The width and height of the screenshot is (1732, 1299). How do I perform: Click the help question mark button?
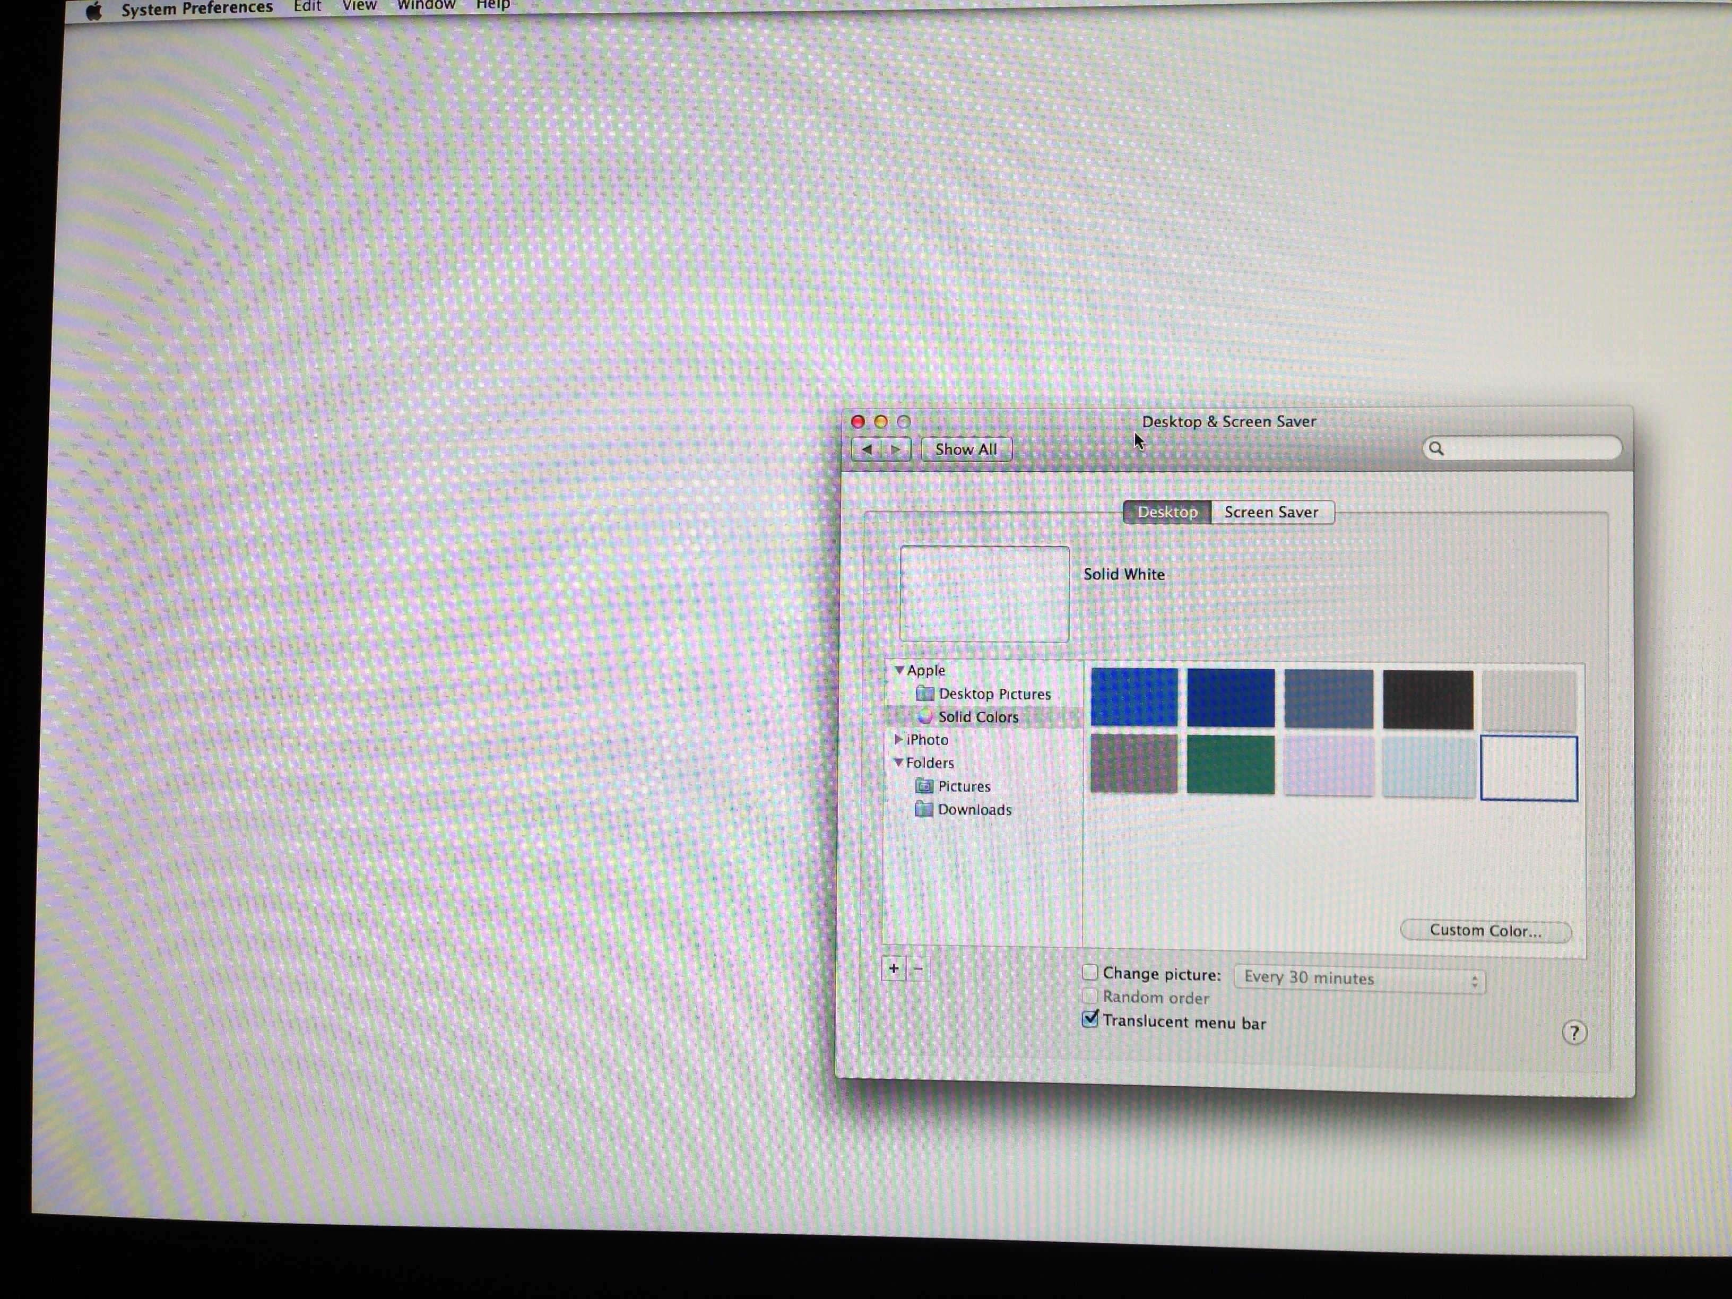1574,1033
